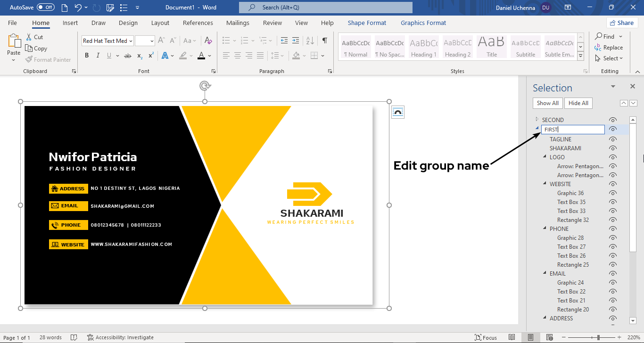
Task: Click the Center align icon
Action: click(238, 56)
